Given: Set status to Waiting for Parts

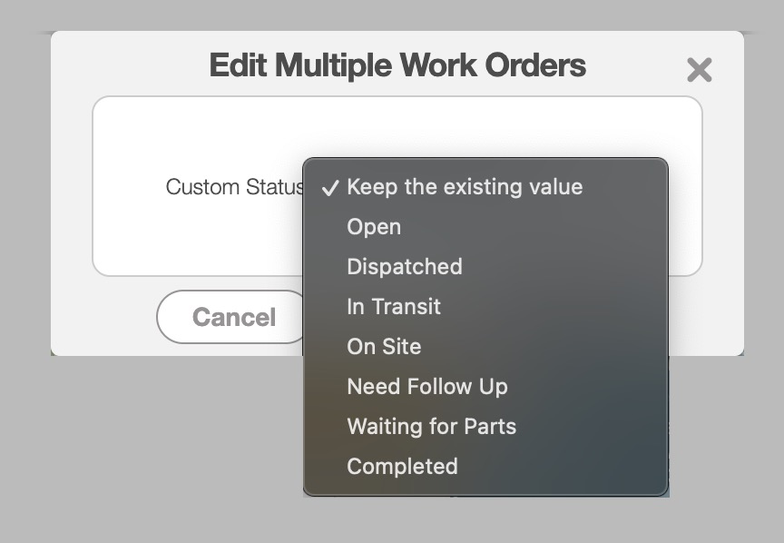Looking at the screenshot, I should 431,427.
